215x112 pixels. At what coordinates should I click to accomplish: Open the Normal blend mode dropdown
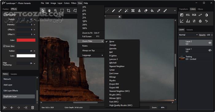(188, 35)
